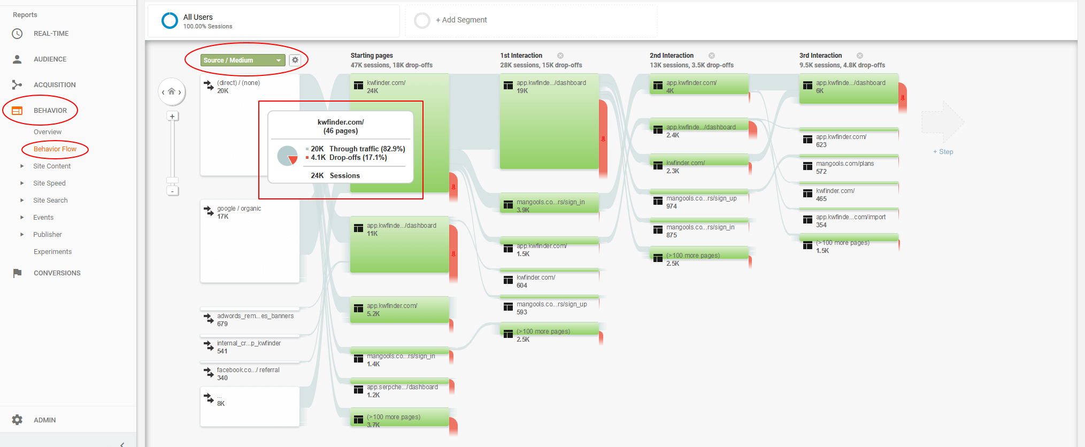Image resolution: width=1085 pixels, height=447 pixels.
Task: Remove the 2nd Interaction step
Action: pyautogui.click(x=712, y=56)
